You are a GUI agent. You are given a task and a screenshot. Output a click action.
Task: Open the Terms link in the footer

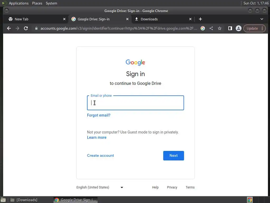[190, 187]
